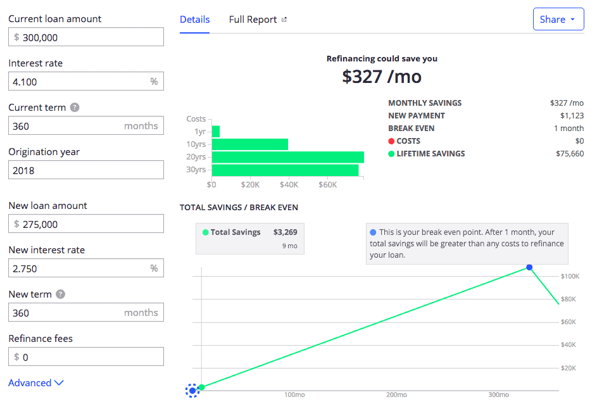The width and height of the screenshot is (597, 416).
Task: Click the New term help icon
Action: 61,294
